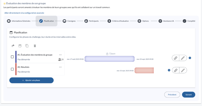Image resolution: width=202 pixels, height=106 pixels.
Task: Click the unlink icon for Résultats phase
Action: tap(183, 70)
